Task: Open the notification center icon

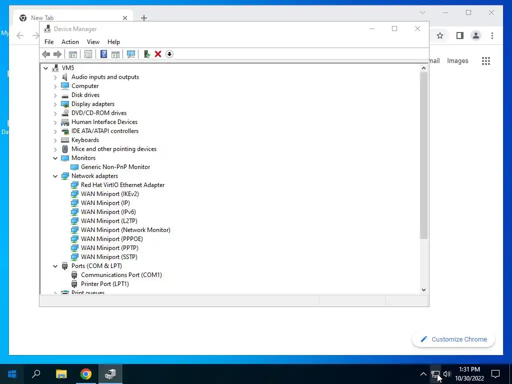Action: pos(495,374)
